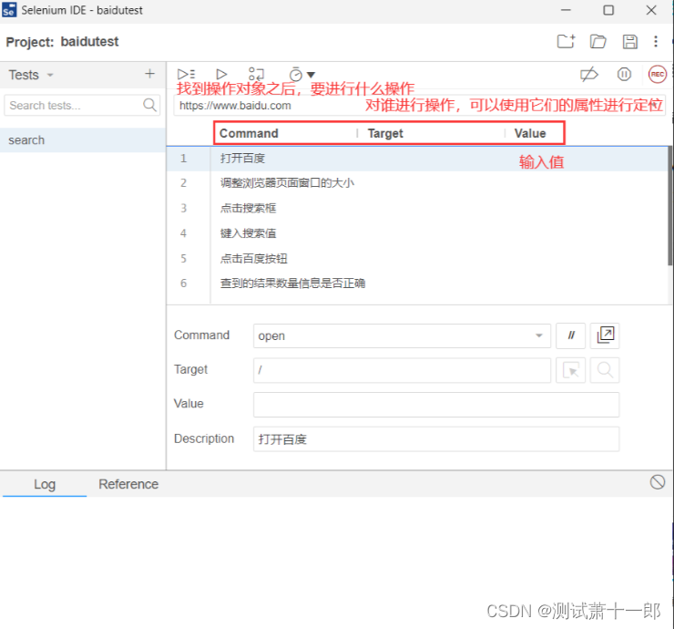Image resolution: width=674 pixels, height=629 pixels.
Task: Select row 6 '查到的结果数量信息是否正确'
Action: (417, 284)
